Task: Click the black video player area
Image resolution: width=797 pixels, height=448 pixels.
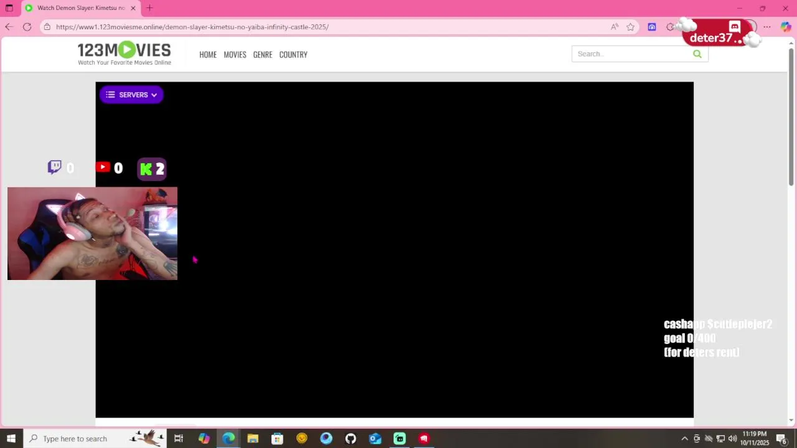Action: (394, 250)
